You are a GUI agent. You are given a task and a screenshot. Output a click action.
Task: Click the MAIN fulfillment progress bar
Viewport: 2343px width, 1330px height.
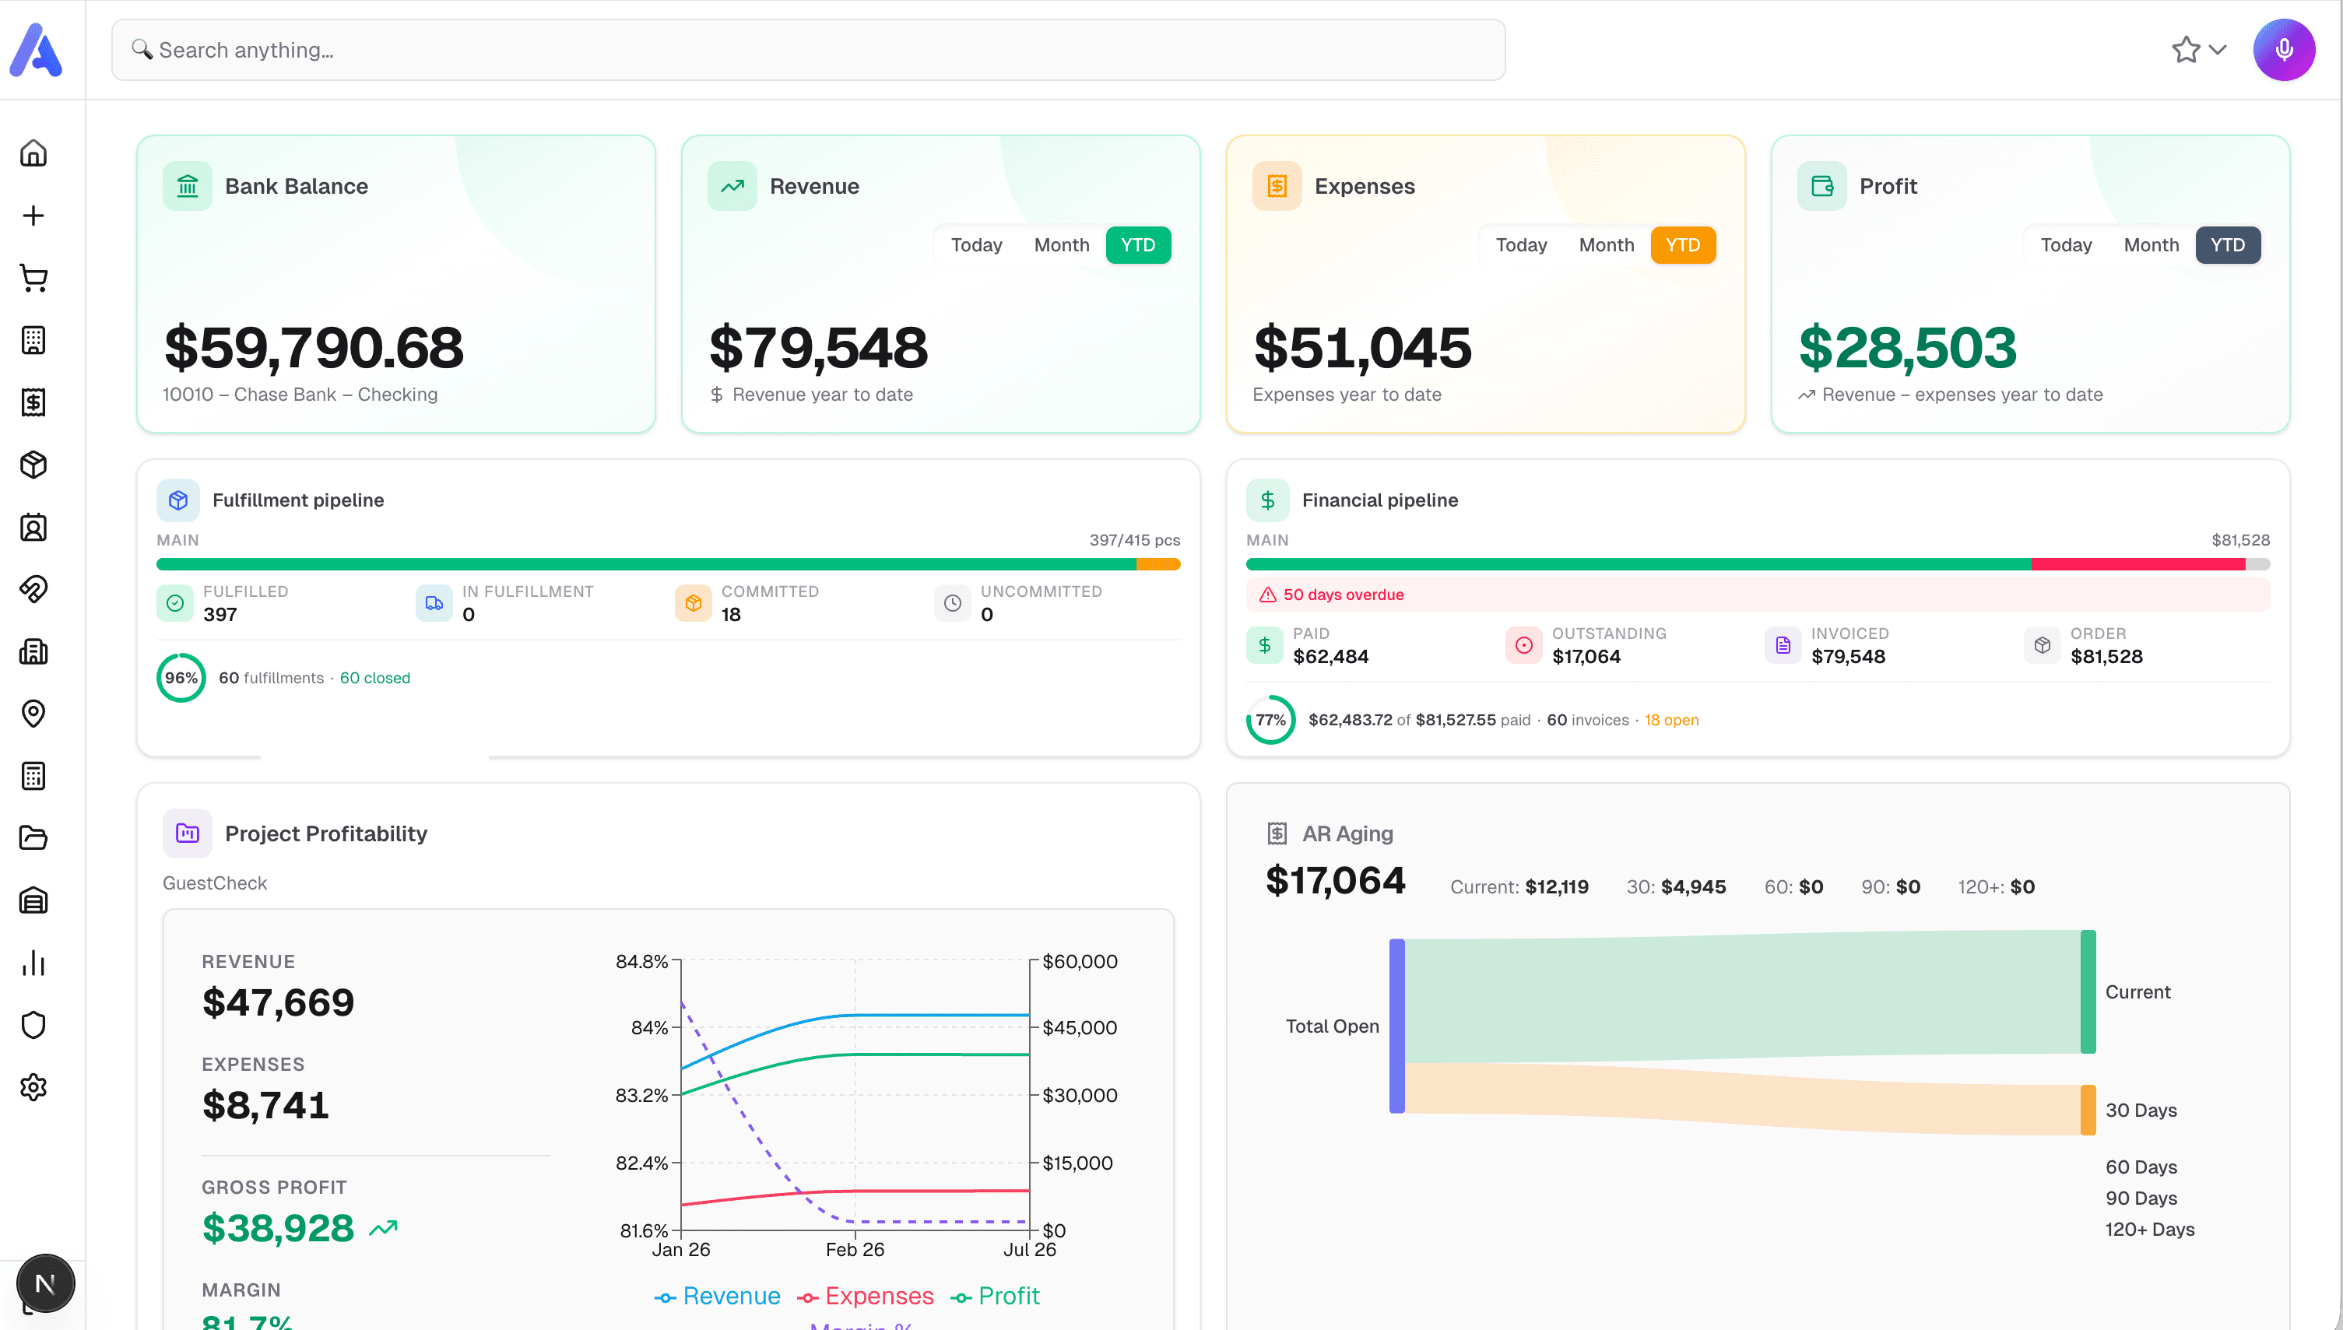click(668, 563)
